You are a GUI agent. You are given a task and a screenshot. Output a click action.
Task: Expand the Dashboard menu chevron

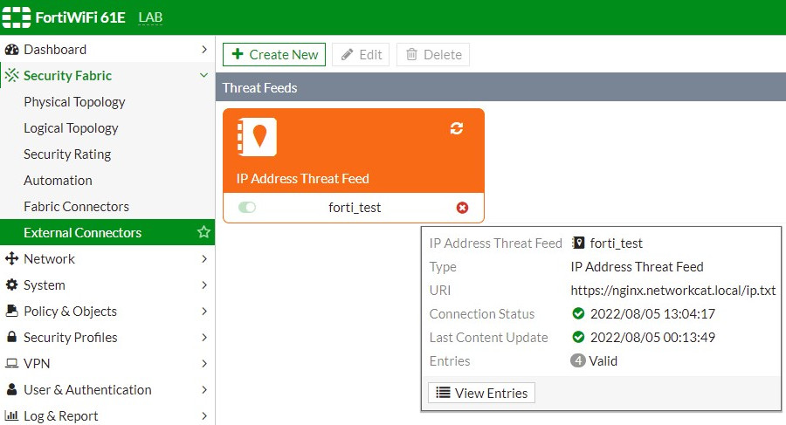click(204, 49)
